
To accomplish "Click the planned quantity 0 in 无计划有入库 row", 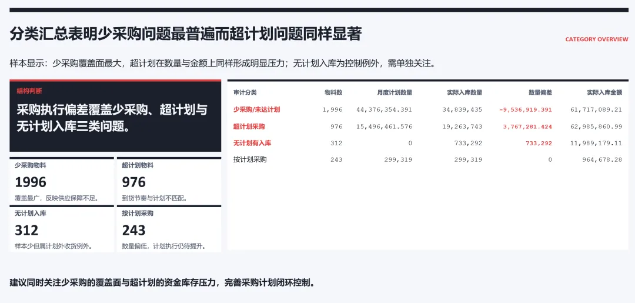I will tap(410, 144).
